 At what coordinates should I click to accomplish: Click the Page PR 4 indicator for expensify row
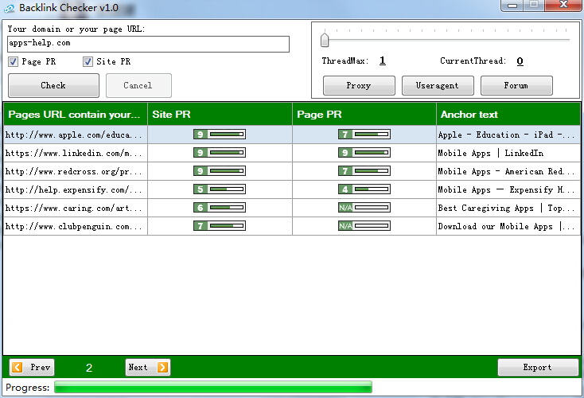point(364,189)
